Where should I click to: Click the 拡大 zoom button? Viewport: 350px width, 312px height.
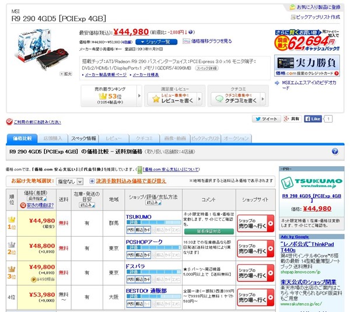pos(66,74)
